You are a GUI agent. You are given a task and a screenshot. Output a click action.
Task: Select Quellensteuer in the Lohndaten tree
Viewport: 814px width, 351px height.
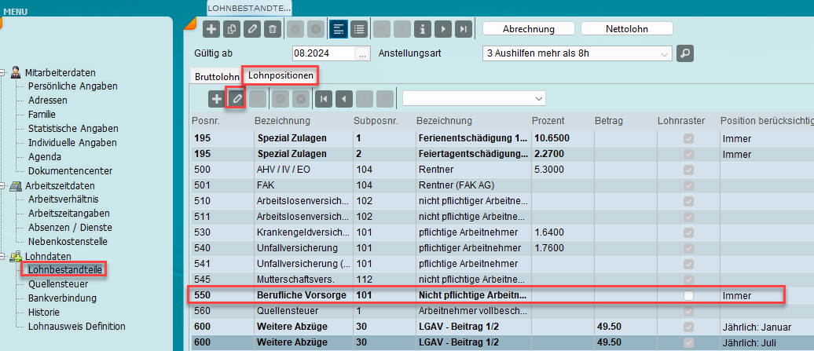point(56,284)
